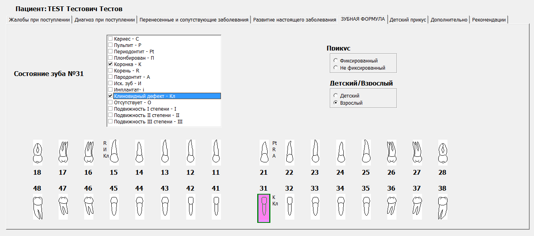
Task: Click tooth 16 image in upper row
Action: coord(88,153)
